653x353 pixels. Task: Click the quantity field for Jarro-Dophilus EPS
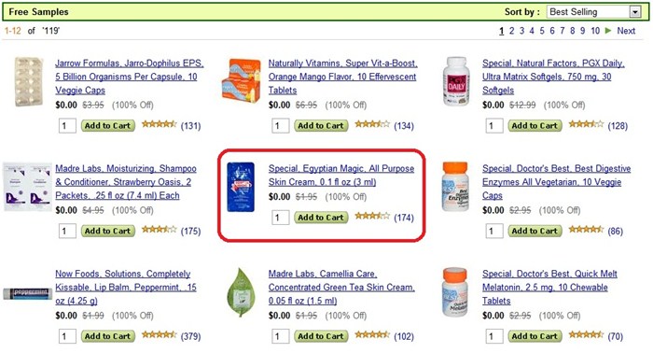tap(67, 126)
